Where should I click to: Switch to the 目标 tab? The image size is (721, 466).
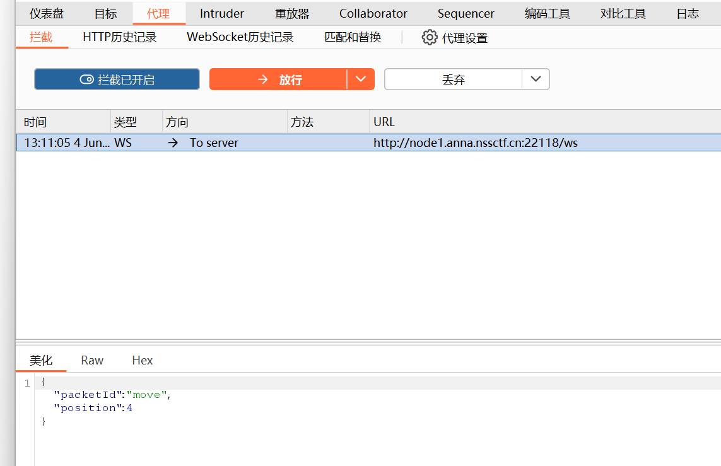point(105,14)
